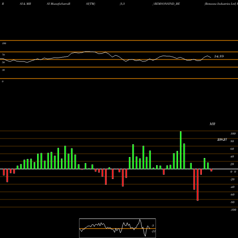
Task: Click the longest red MR bar
Action: 198,185
